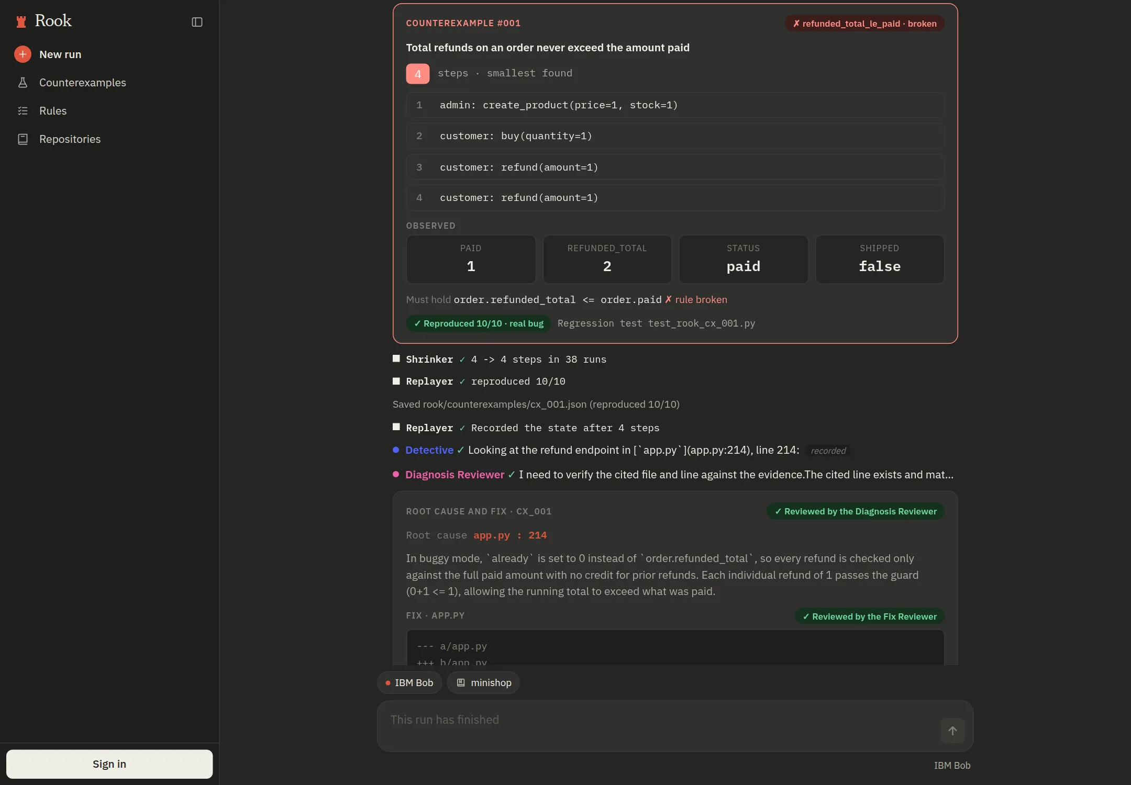Go to Counterexamples section
This screenshot has height=785, width=1131.
pos(83,83)
